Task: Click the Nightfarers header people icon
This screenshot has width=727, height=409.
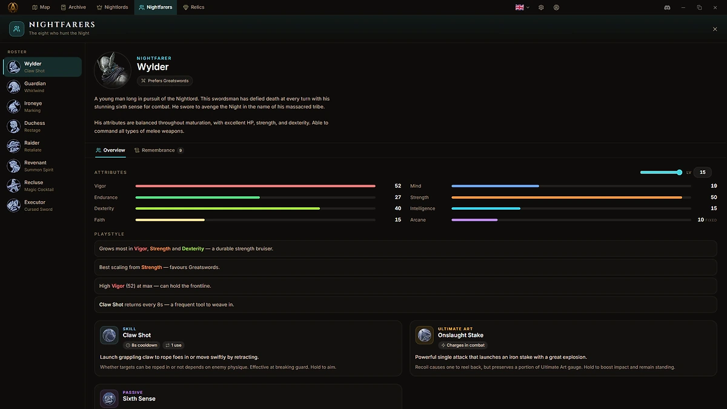Action: coord(17,28)
